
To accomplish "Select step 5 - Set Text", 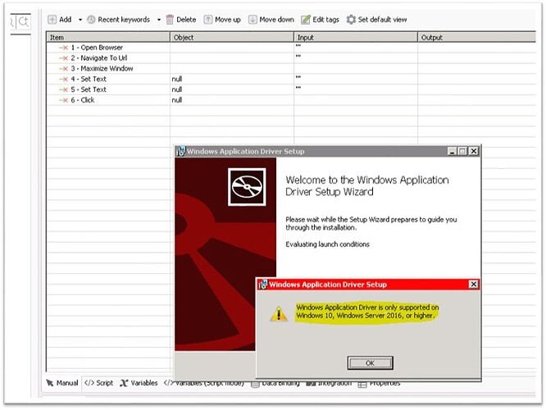I will point(89,89).
